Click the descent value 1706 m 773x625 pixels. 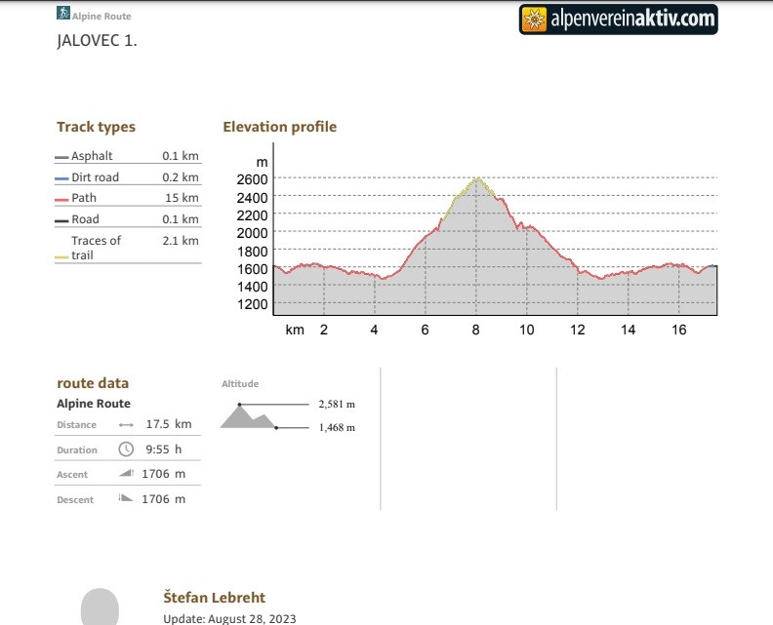tap(164, 499)
